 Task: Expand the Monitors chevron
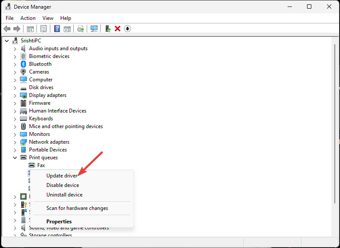[15, 135]
